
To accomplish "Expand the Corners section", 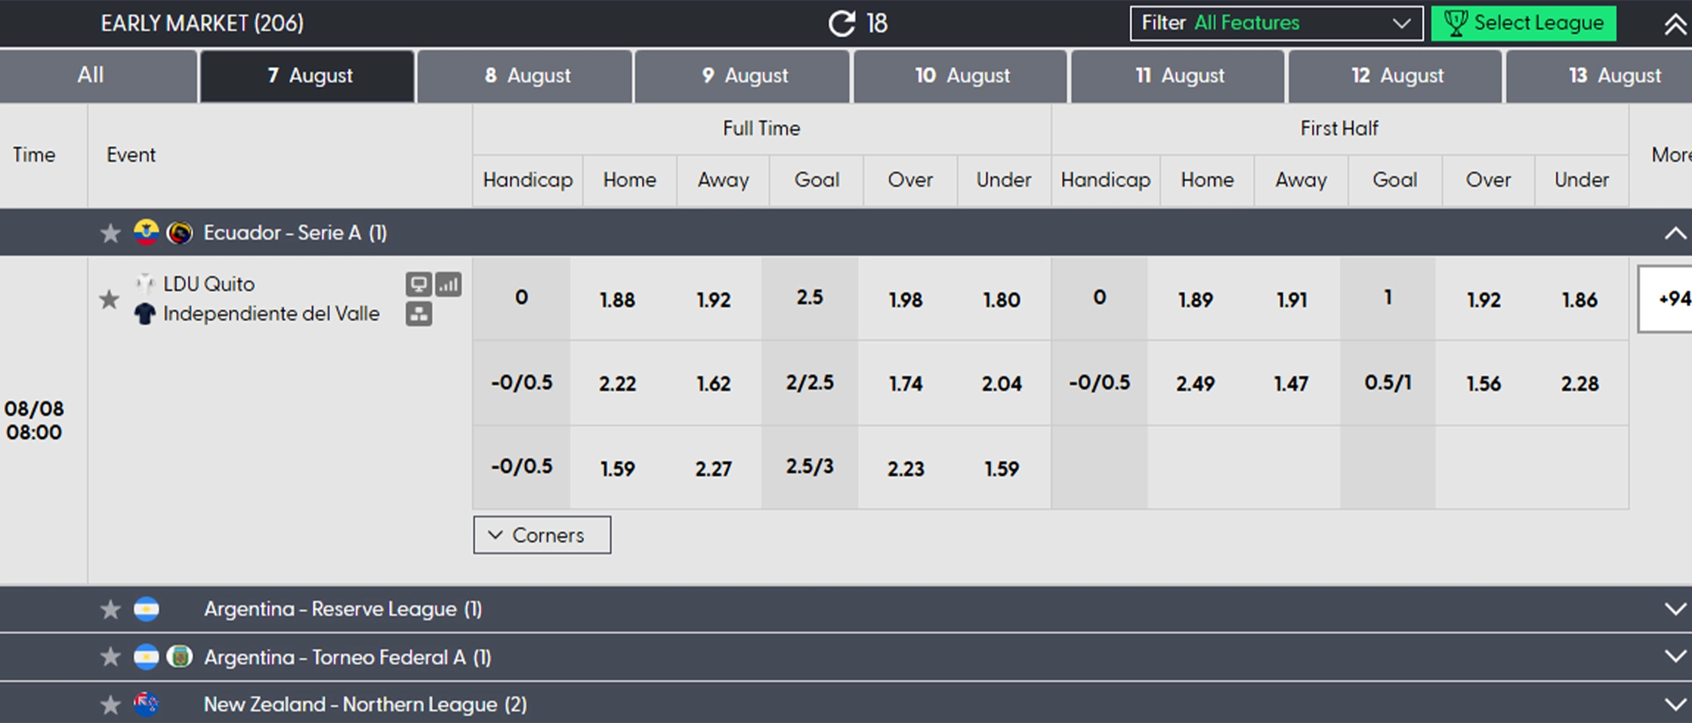I will tap(542, 535).
